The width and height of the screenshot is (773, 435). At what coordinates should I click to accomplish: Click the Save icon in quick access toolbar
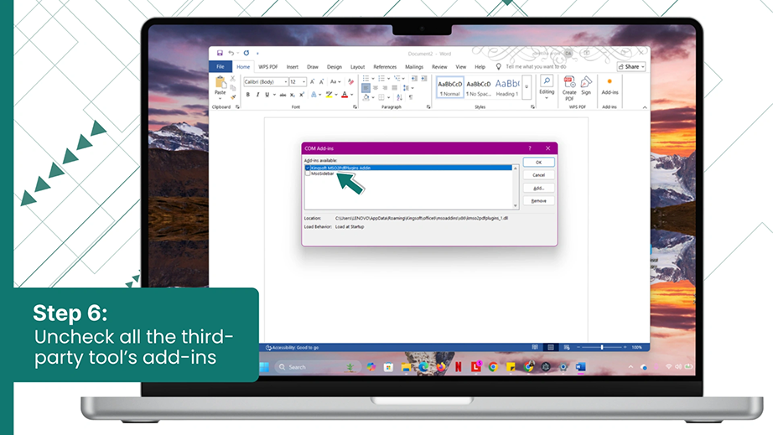(x=220, y=53)
